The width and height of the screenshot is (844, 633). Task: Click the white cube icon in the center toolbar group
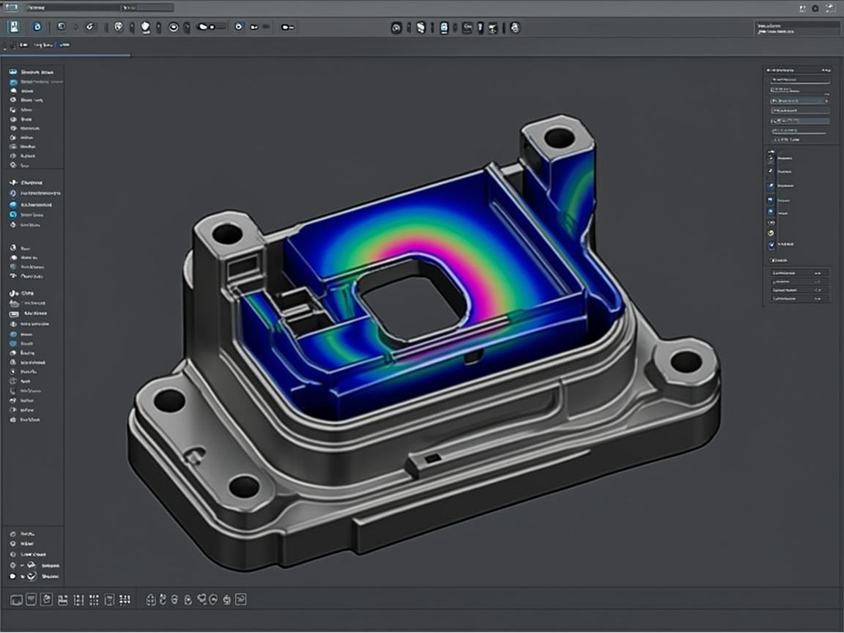tap(421, 27)
